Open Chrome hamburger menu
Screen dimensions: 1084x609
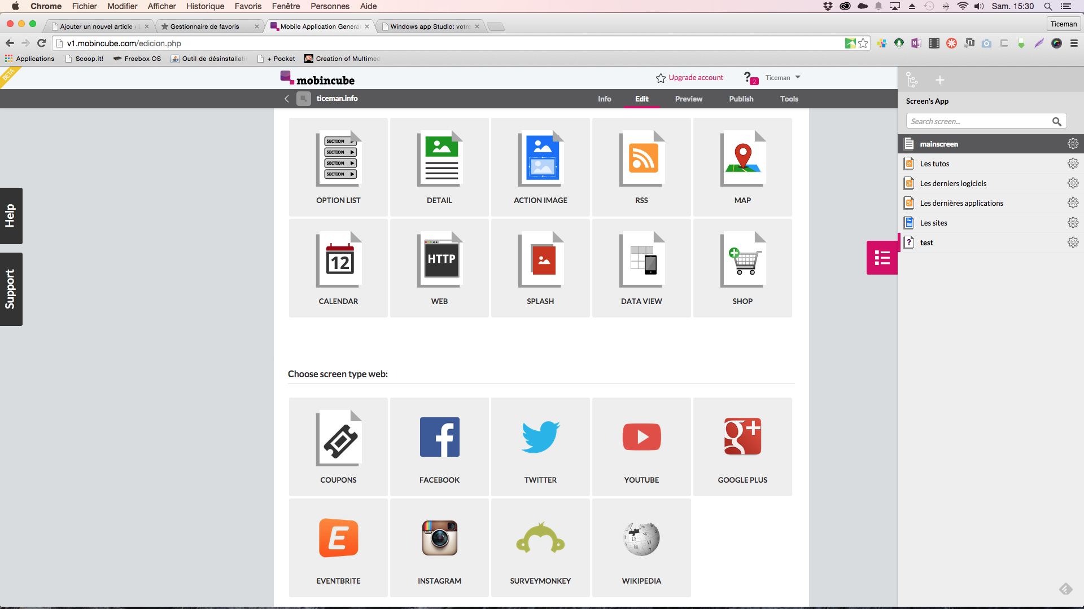tap(1074, 43)
